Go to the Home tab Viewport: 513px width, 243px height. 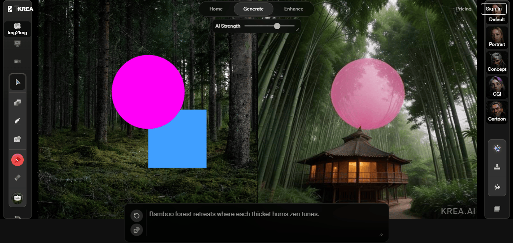coord(216,9)
